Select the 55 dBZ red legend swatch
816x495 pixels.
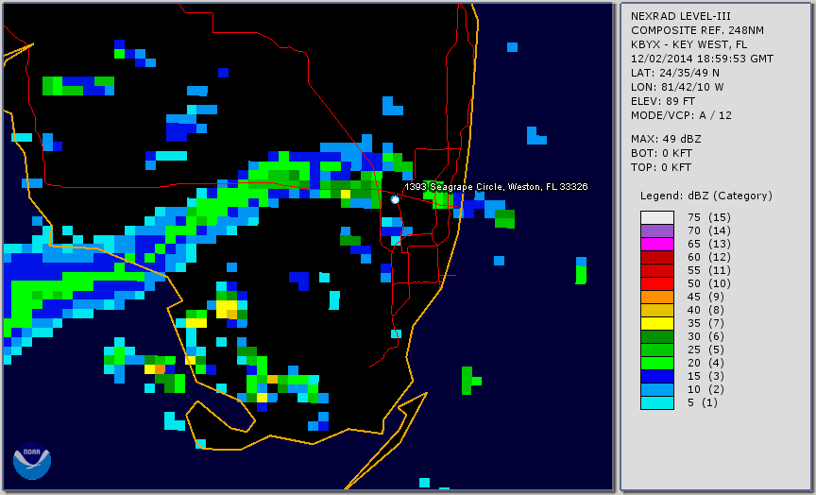[x=657, y=271]
